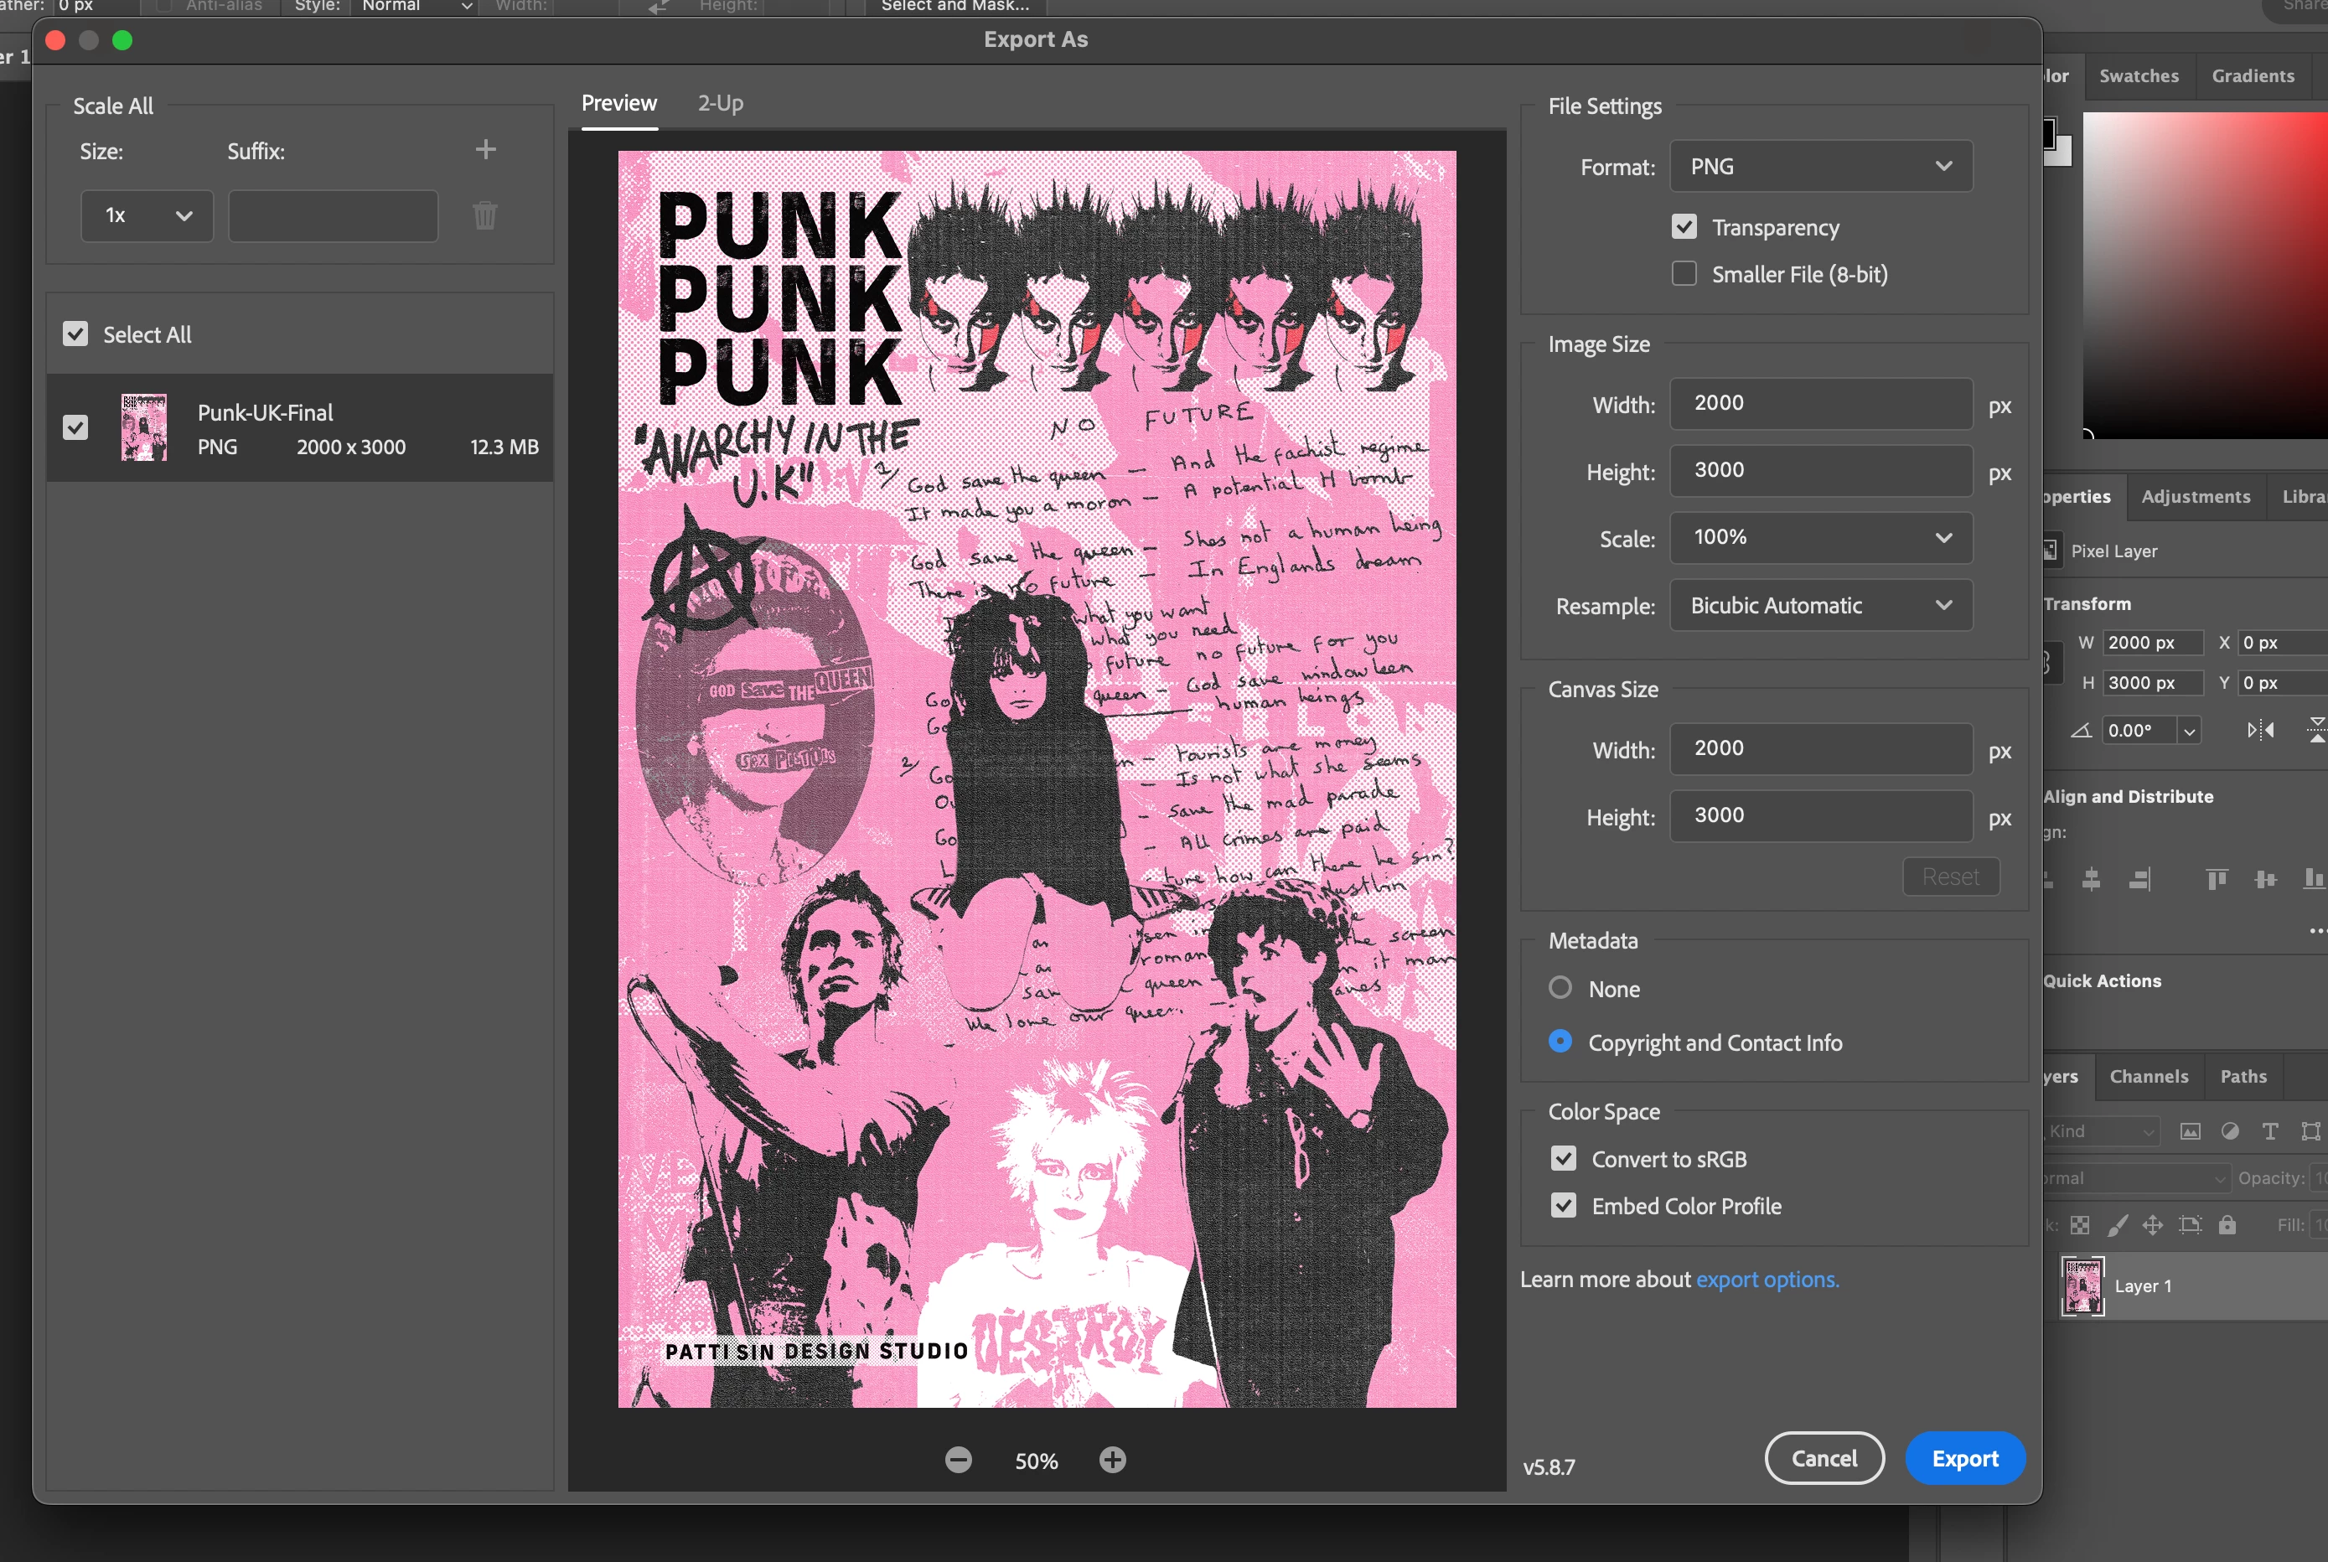
Task: Zoom out preview with minus icon
Action: [x=959, y=1461]
